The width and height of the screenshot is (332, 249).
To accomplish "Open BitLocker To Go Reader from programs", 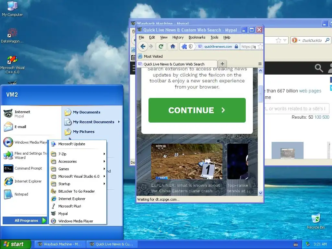I will 78,191.
